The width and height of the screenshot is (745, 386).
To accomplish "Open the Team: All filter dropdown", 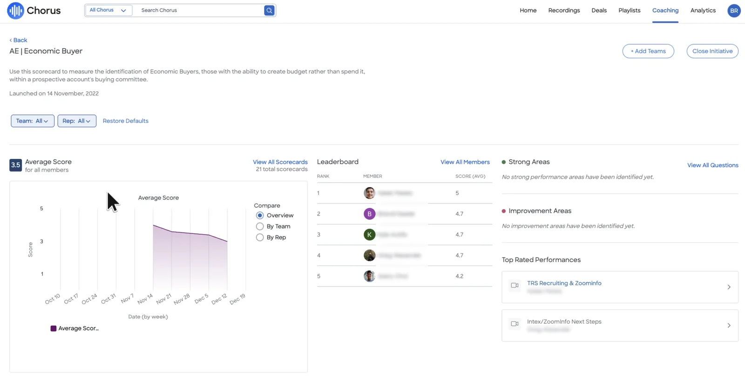I will 33,121.
